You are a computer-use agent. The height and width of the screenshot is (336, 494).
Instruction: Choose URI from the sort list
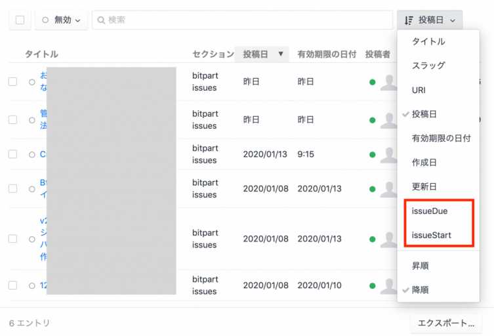point(419,90)
